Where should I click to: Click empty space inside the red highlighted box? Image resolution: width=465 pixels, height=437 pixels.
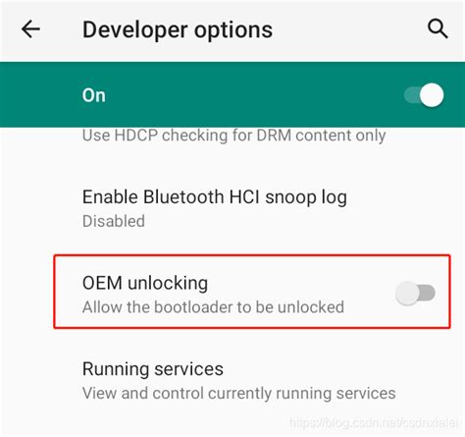click(294, 287)
